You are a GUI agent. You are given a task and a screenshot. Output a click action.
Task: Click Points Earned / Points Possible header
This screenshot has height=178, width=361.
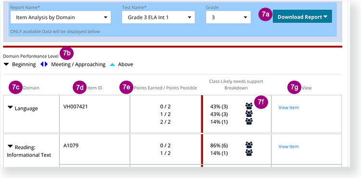pyautogui.click(x=166, y=88)
